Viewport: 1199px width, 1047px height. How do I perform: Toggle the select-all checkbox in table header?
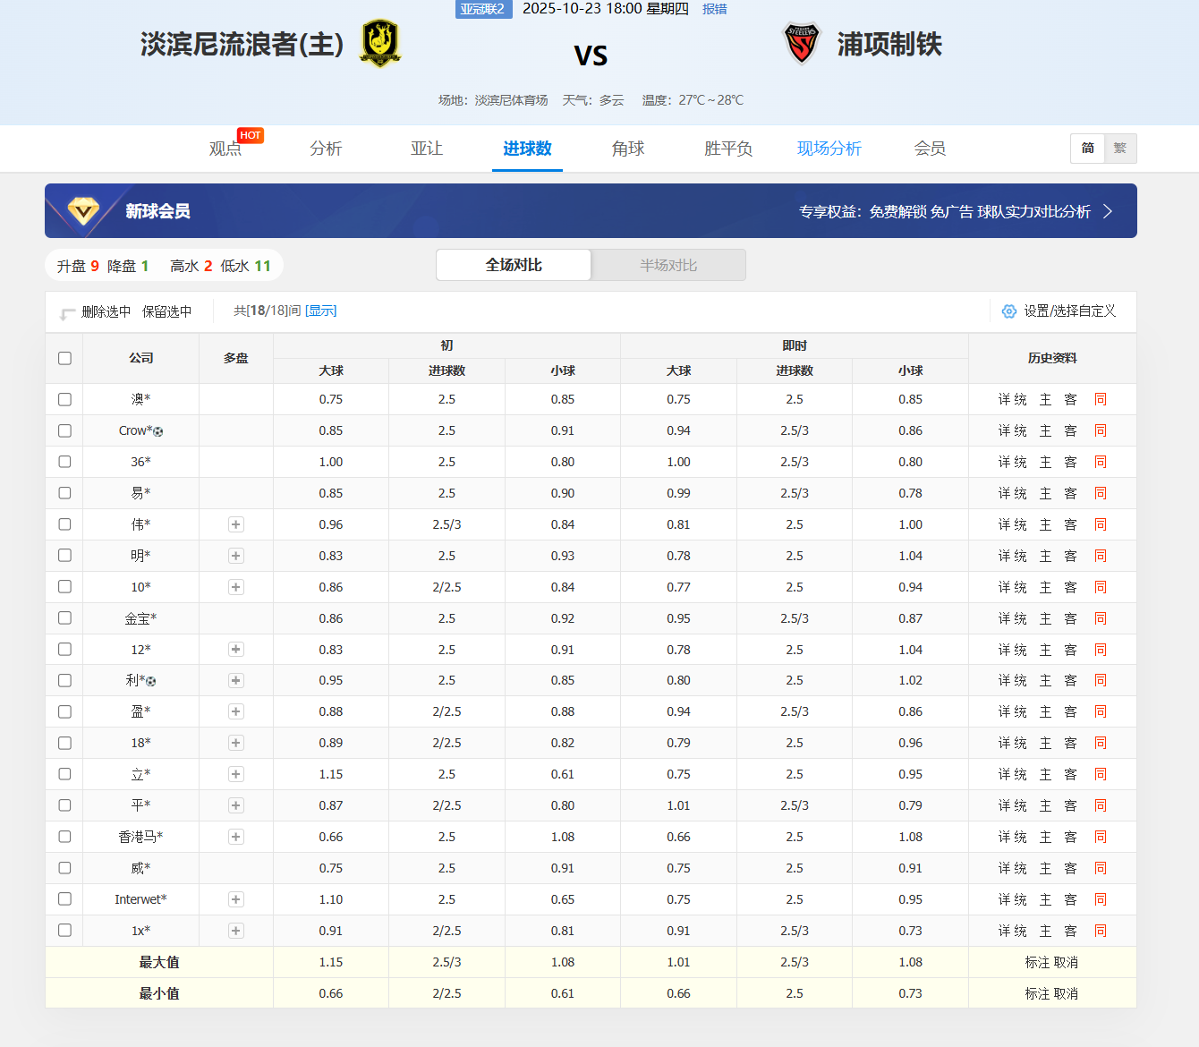tap(64, 358)
